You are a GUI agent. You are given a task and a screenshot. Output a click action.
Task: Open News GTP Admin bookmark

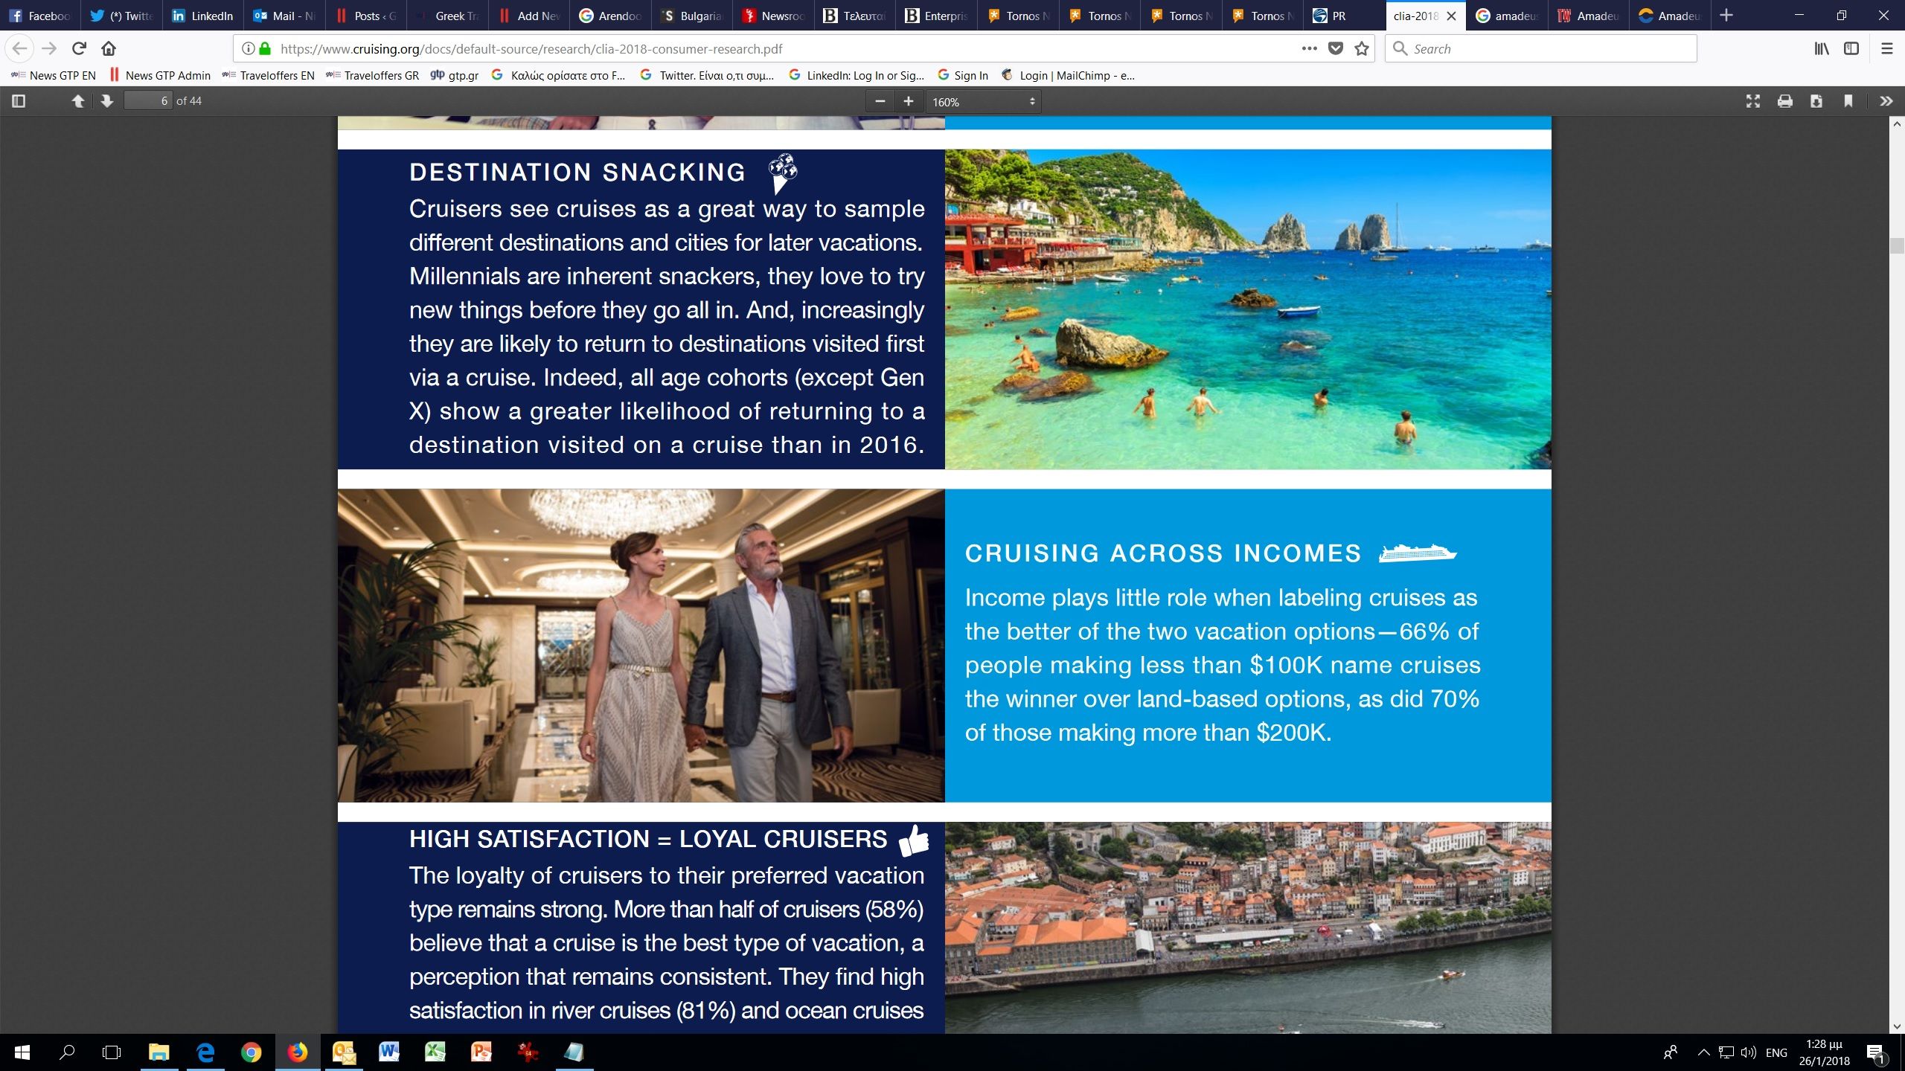160,75
